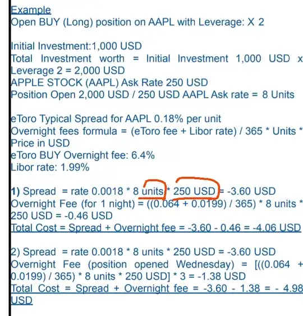Click 'eToro BUY Overnight fee: 6.4%' line
The image size is (303, 316).
[82, 155]
